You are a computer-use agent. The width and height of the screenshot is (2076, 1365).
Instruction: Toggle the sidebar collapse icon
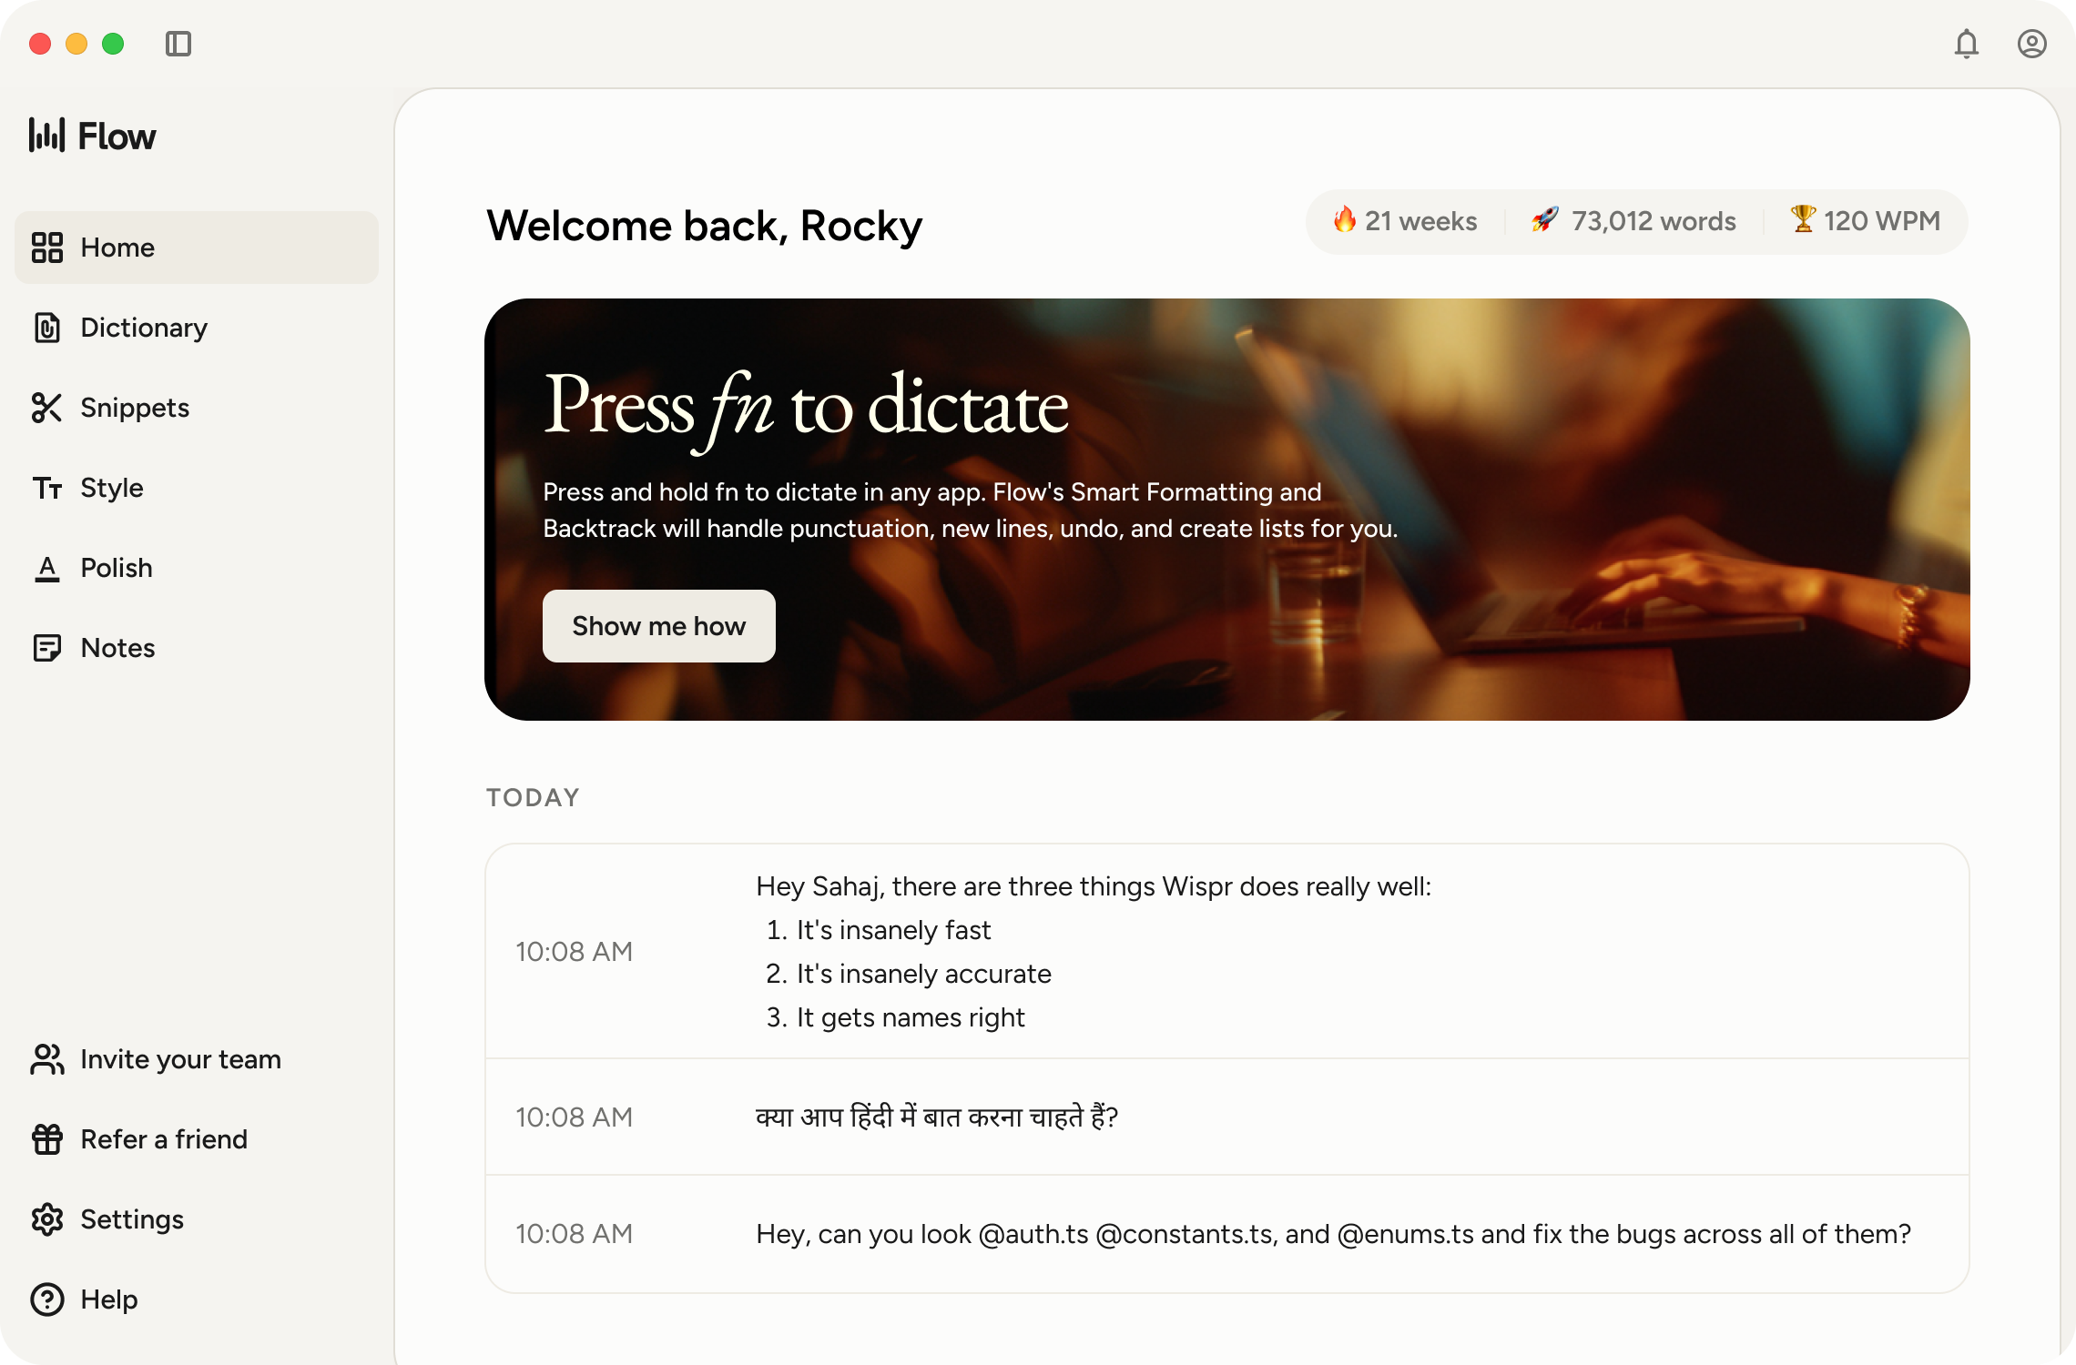pos(179,44)
